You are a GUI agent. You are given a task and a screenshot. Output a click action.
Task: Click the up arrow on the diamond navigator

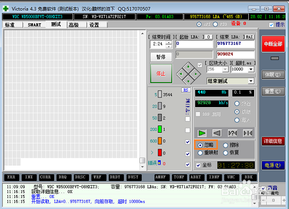click(x=188, y=66)
